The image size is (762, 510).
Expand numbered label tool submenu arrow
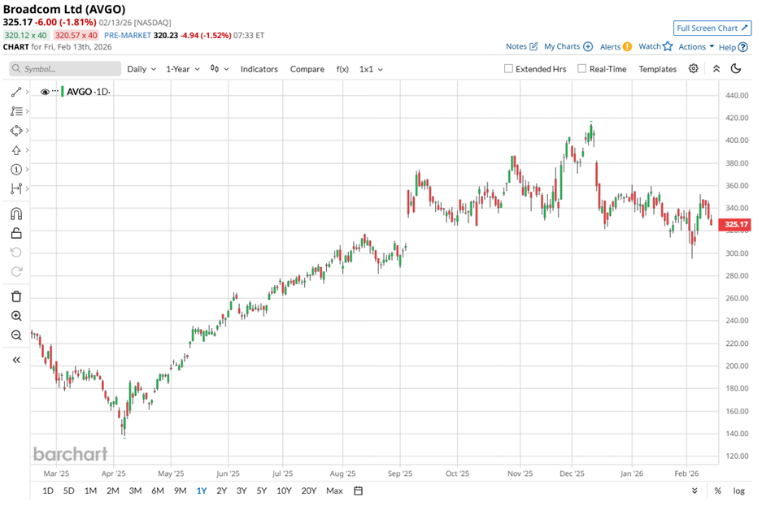pos(27,170)
